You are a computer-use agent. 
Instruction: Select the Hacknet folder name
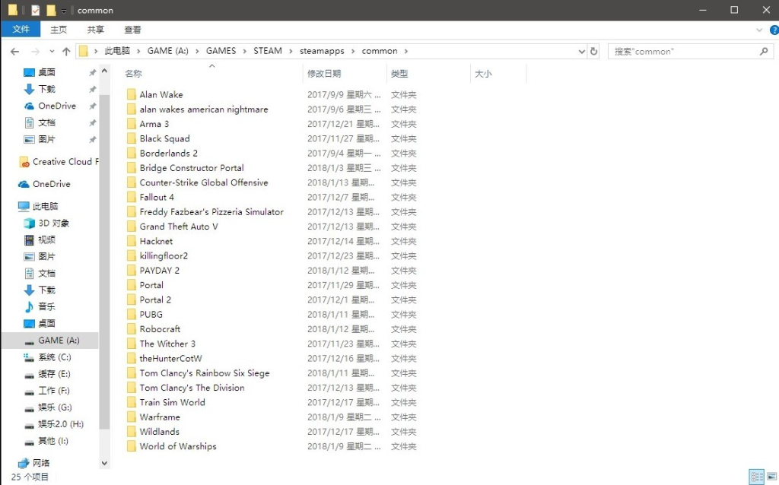[x=156, y=241]
